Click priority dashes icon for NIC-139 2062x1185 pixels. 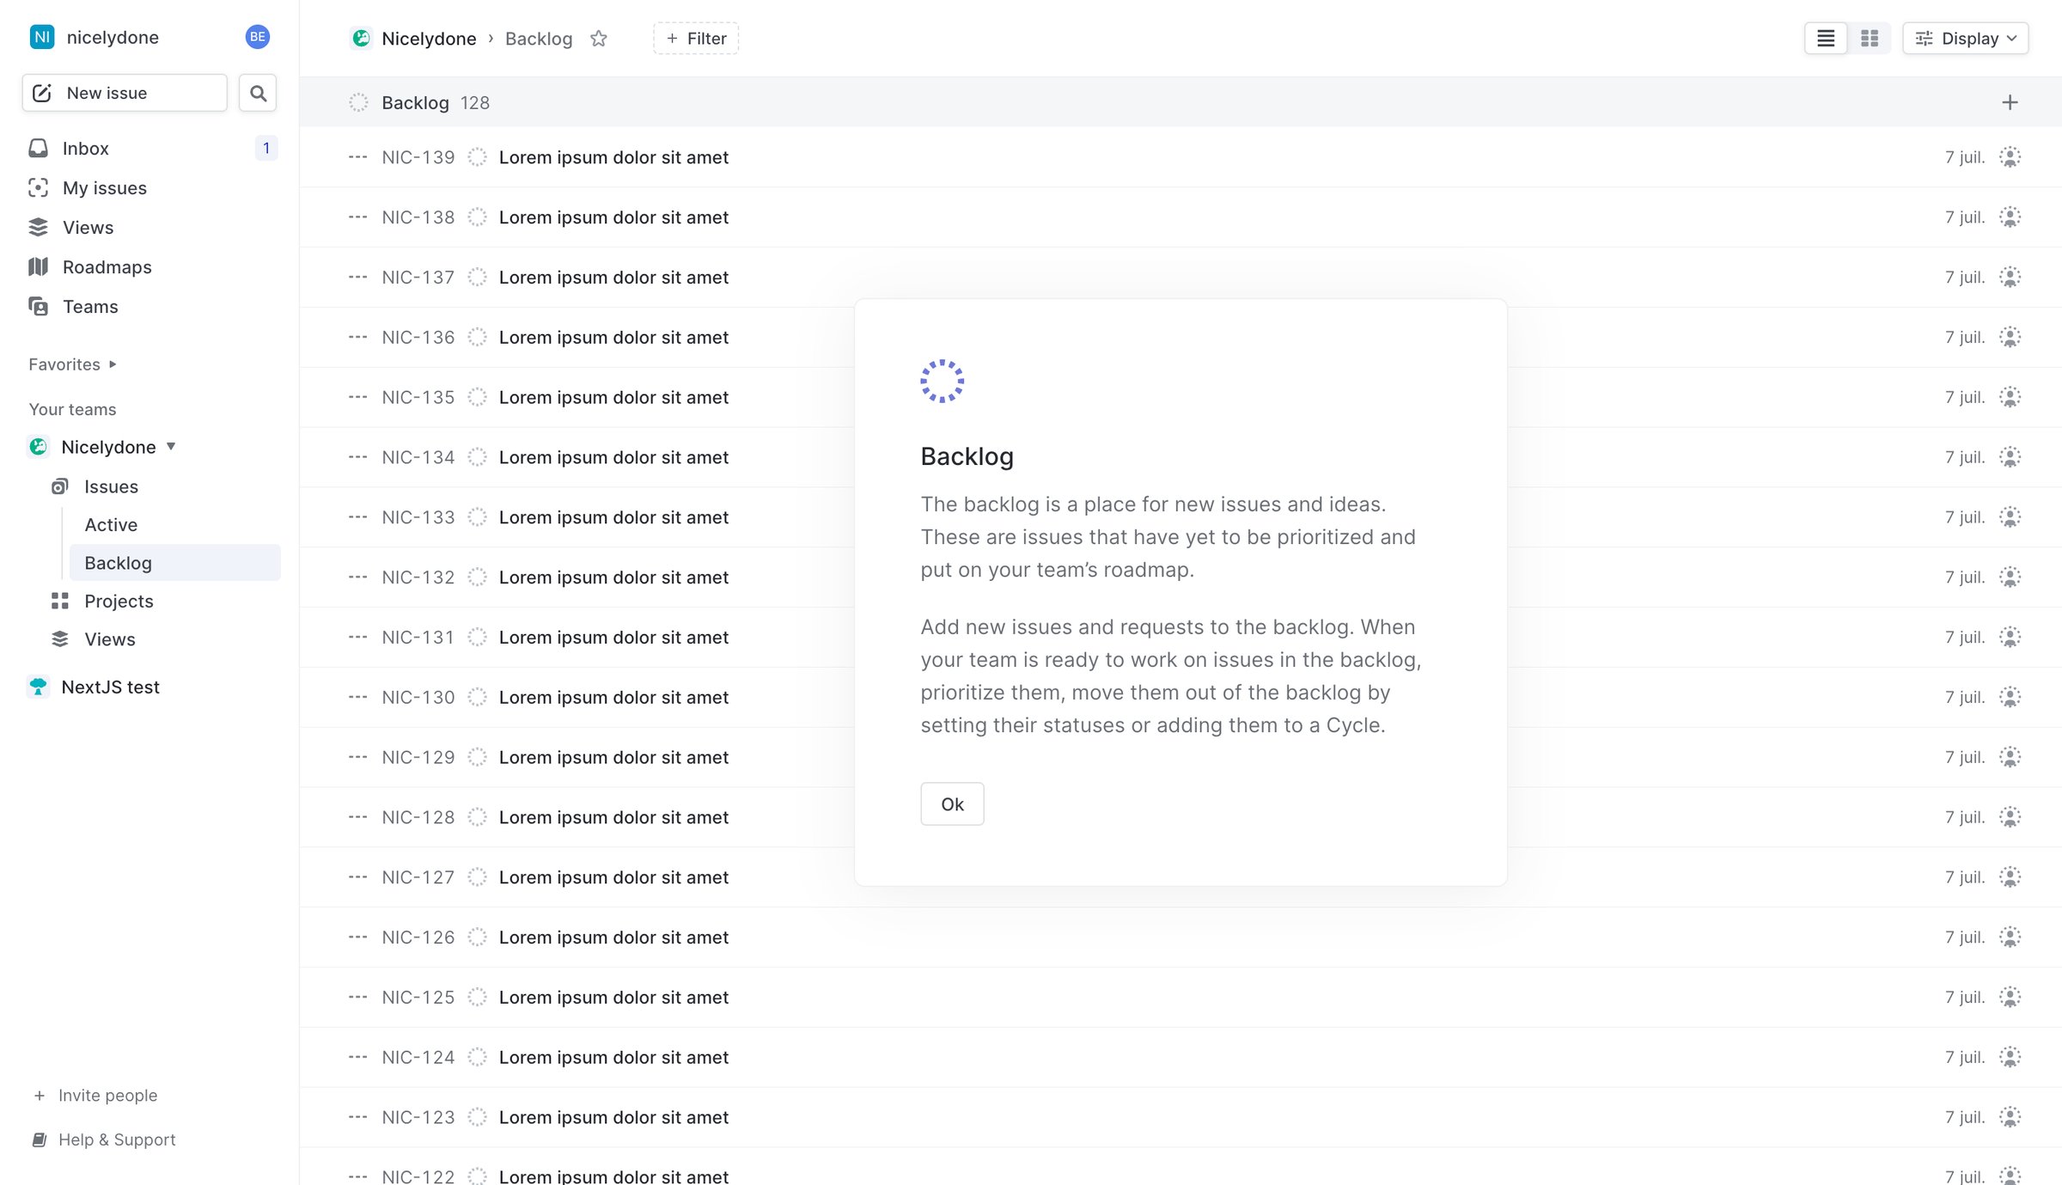point(358,157)
